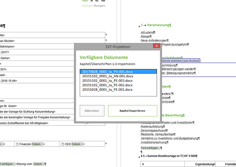The image size is (236, 167).
Task: Close the EKT-Projekttool dialog
Action: [156, 46]
